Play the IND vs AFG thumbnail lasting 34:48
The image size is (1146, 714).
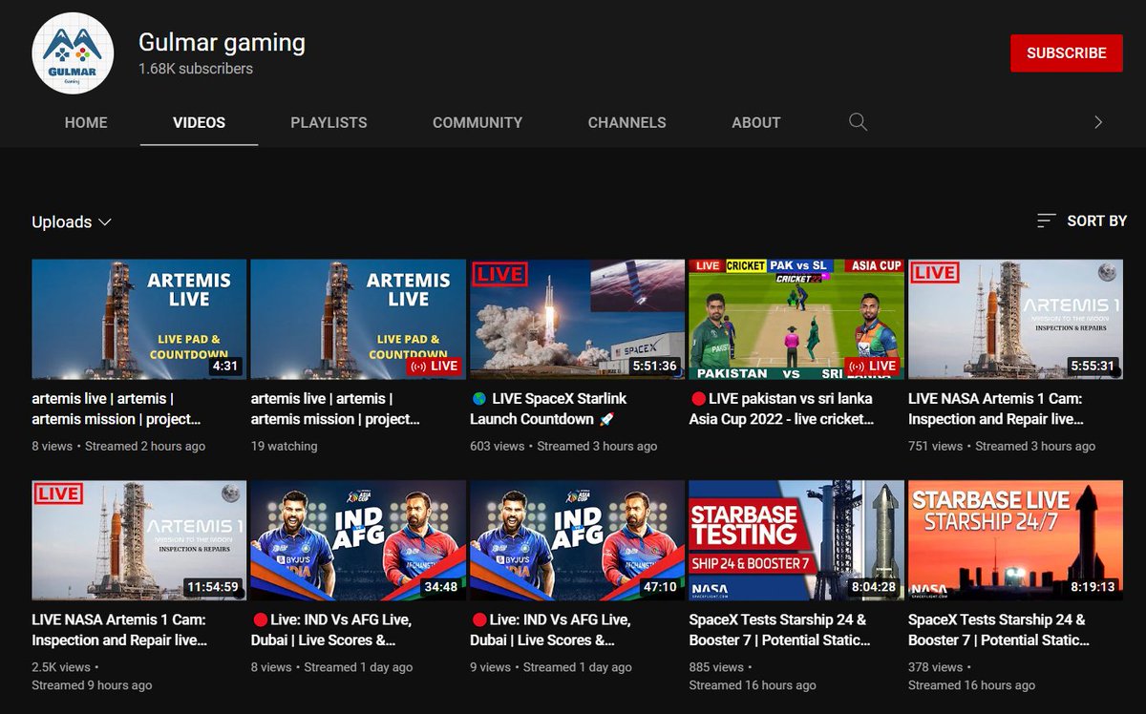[358, 540]
